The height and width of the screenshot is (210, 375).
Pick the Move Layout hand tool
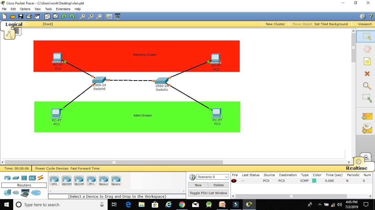point(367,49)
